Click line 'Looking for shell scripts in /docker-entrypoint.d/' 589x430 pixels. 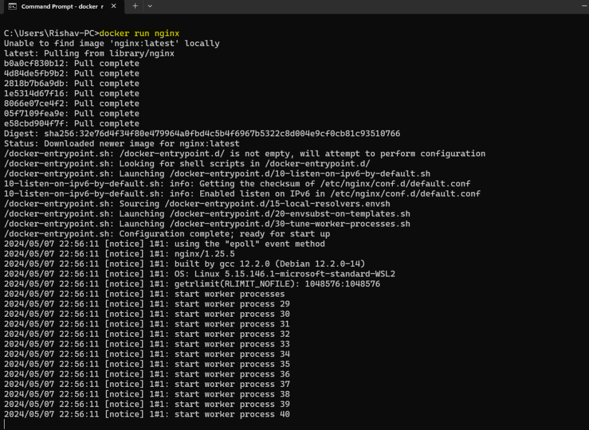tap(187, 164)
